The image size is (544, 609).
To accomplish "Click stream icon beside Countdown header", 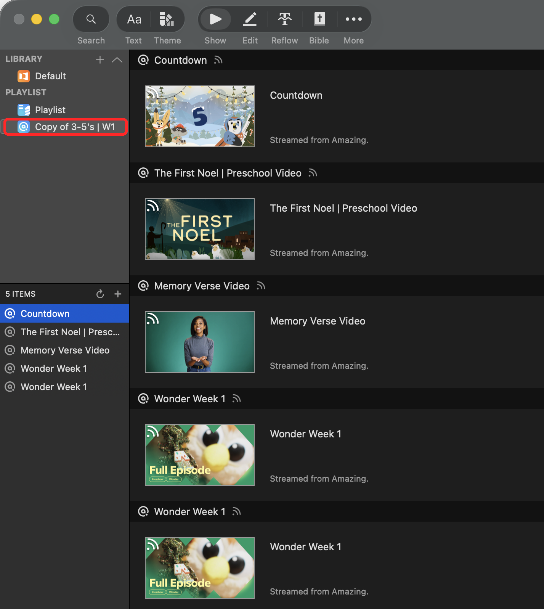I will (218, 60).
